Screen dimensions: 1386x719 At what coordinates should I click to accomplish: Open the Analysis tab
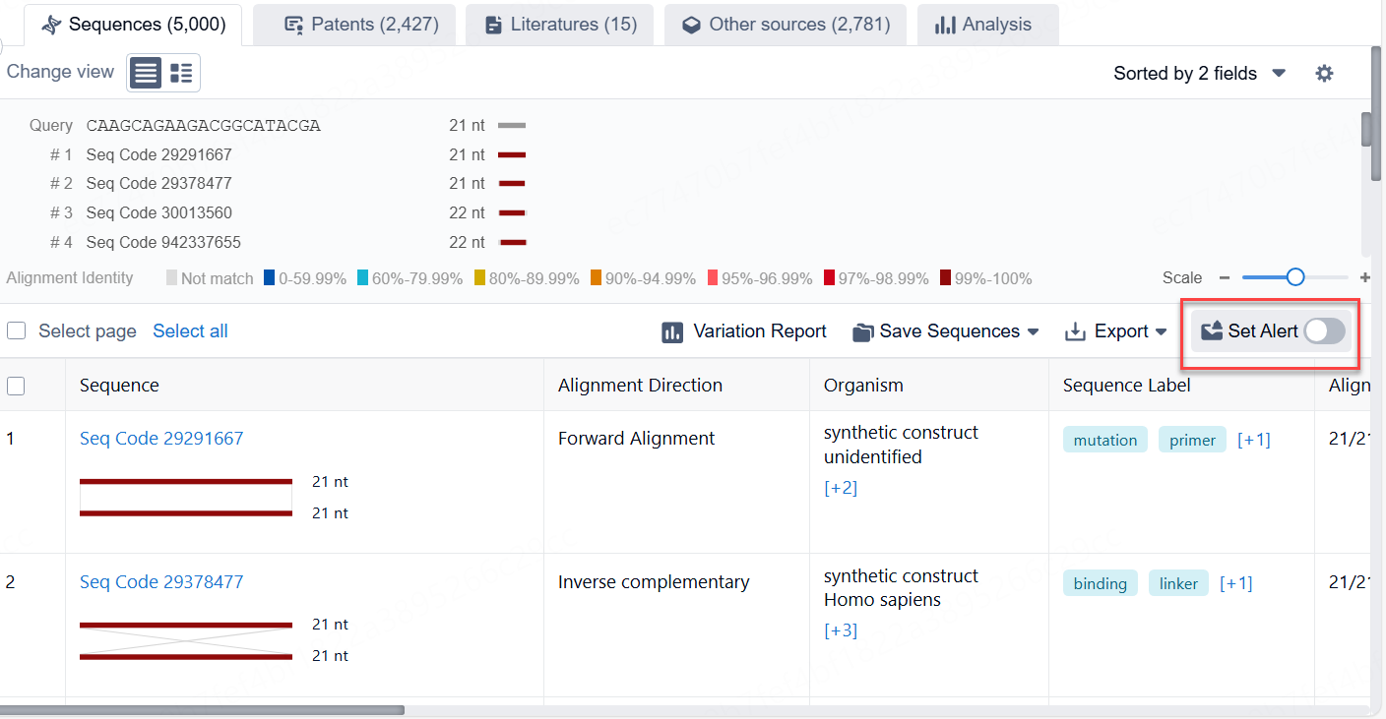click(982, 25)
